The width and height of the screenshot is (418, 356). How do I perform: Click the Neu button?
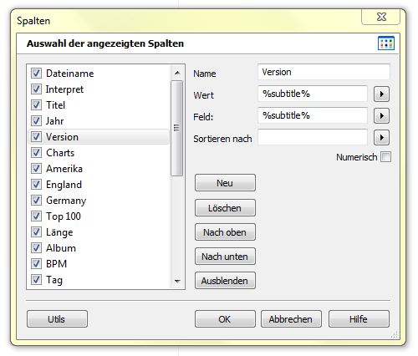(x=225, y=183)
